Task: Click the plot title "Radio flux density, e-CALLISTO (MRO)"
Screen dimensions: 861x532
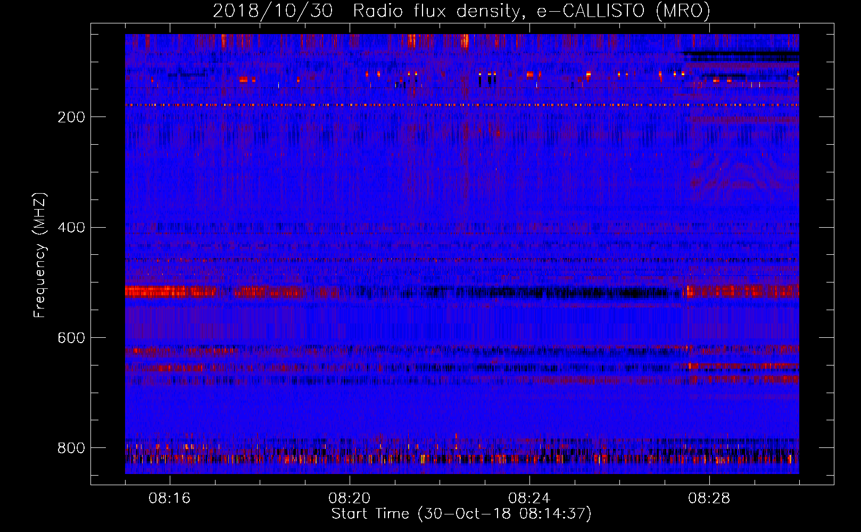Action: click(x=532, y=11)
